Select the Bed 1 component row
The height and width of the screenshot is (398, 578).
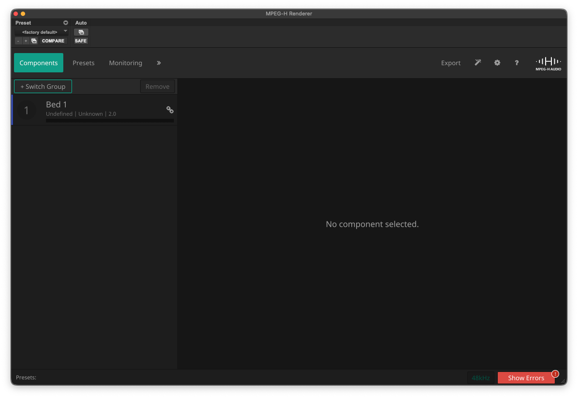pyautogui.click(x=94, y=110)
